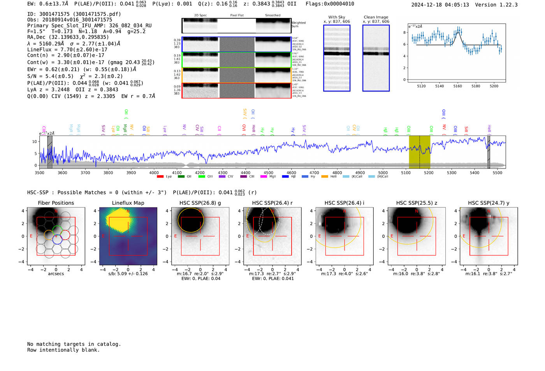Select the blue-bordered 2D fiber spectrum row

(x=237, y=44)
